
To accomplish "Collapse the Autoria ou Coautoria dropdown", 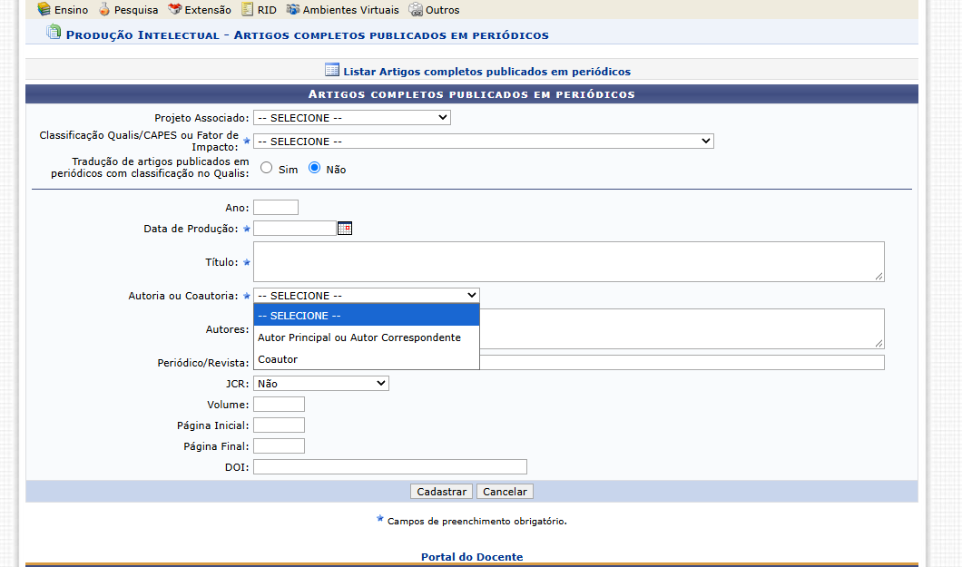I will pos(367,296).
